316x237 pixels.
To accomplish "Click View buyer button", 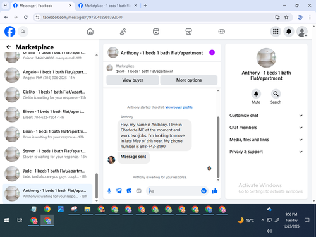I will (x=133, y=80).
